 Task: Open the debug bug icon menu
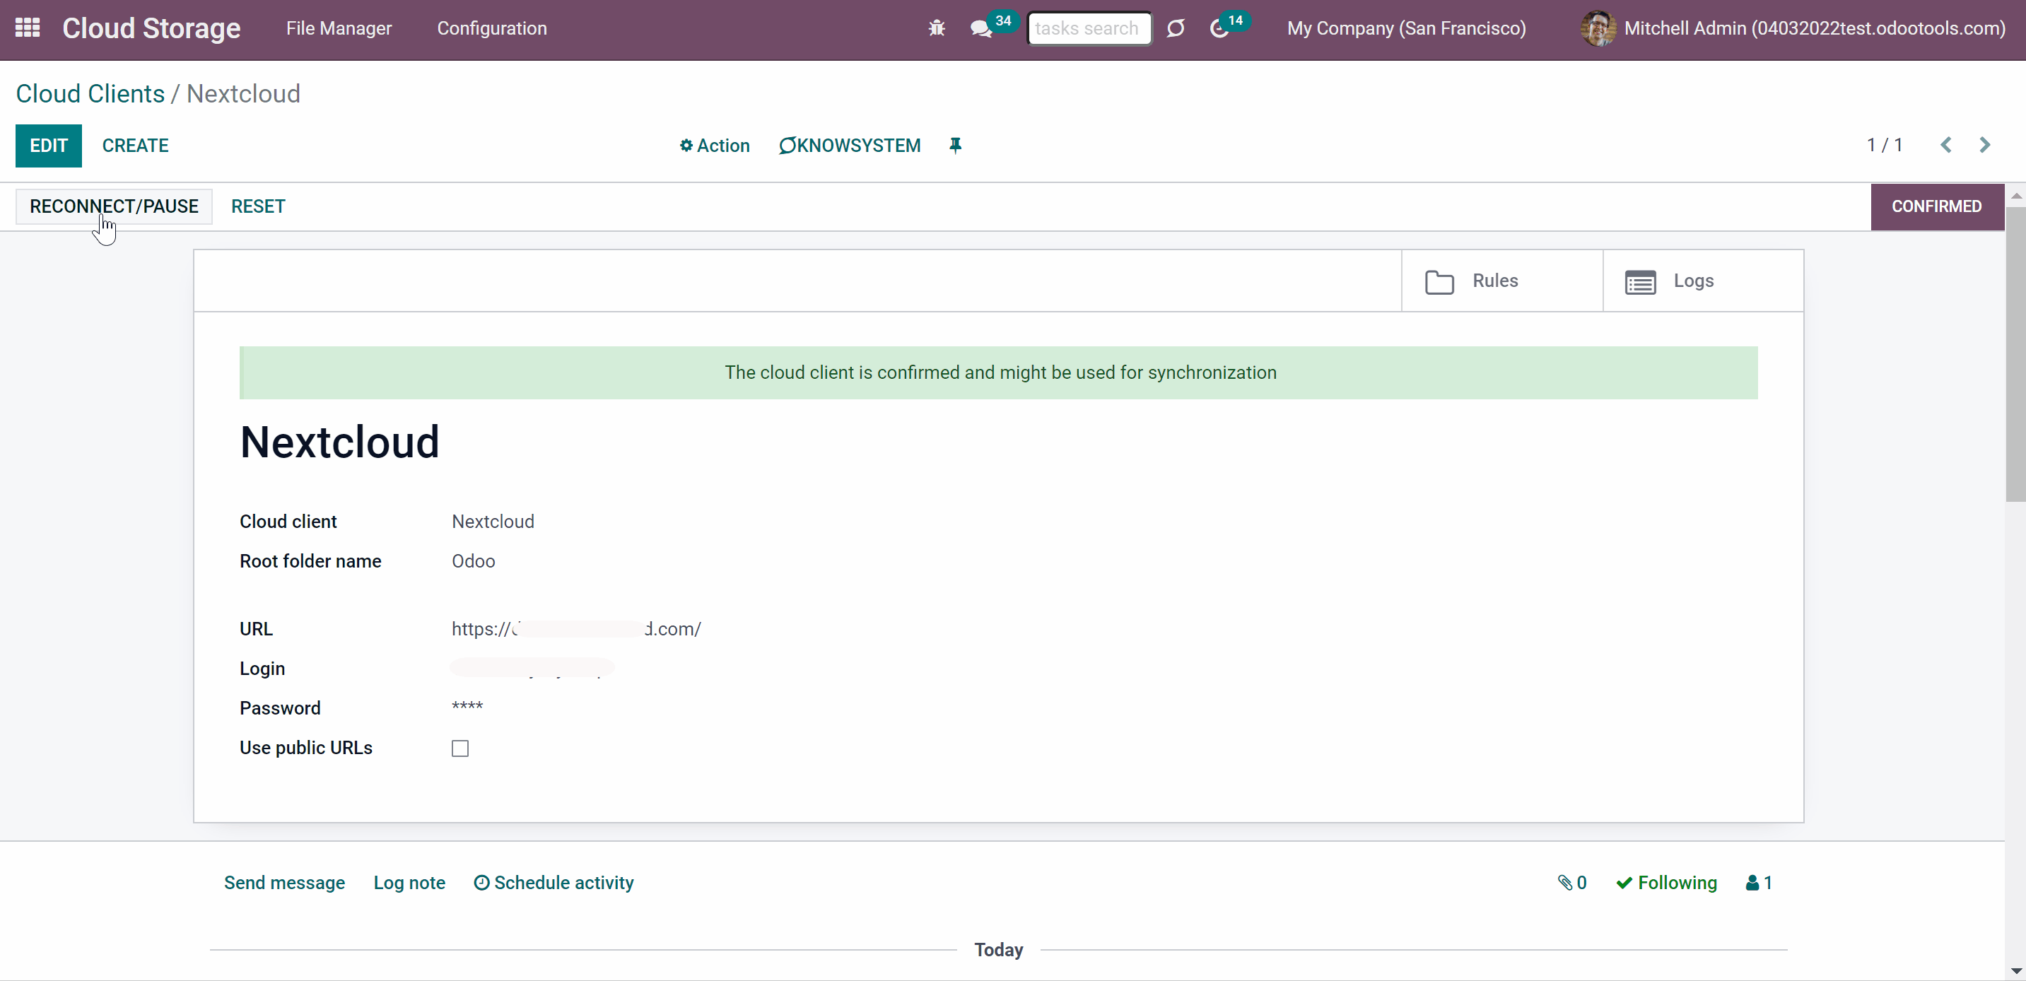click(x=936, y=28)
